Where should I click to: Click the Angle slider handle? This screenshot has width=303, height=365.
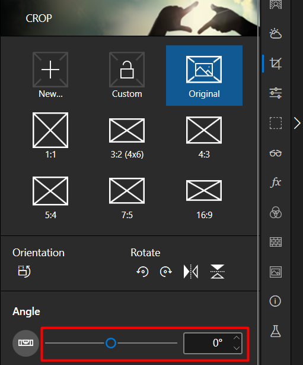[x=111, y=343]
